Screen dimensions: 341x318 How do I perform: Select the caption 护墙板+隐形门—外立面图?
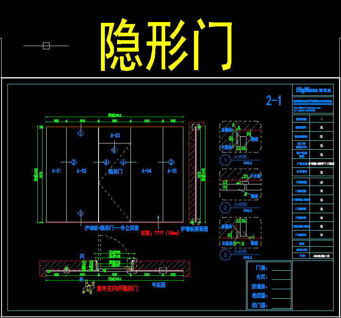pyautogui.click(x=112, y=228)
